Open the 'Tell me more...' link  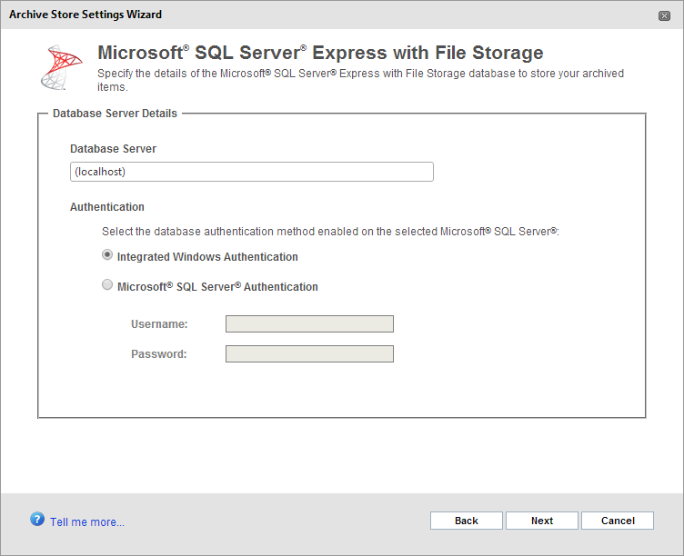[x=87, y=521]
